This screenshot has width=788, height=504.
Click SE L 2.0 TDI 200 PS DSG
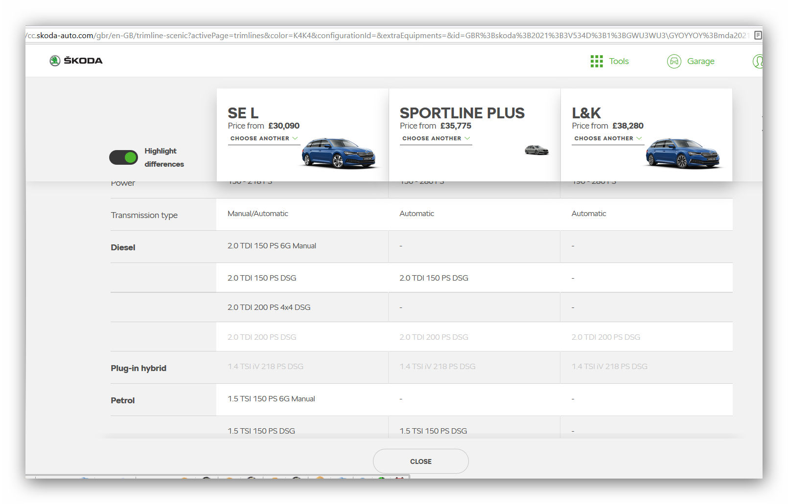pyautogui.click(x=262, y=337)
